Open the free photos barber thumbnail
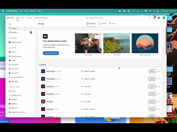177x132 pixels. pyautogui.click(x=88, y=43)
